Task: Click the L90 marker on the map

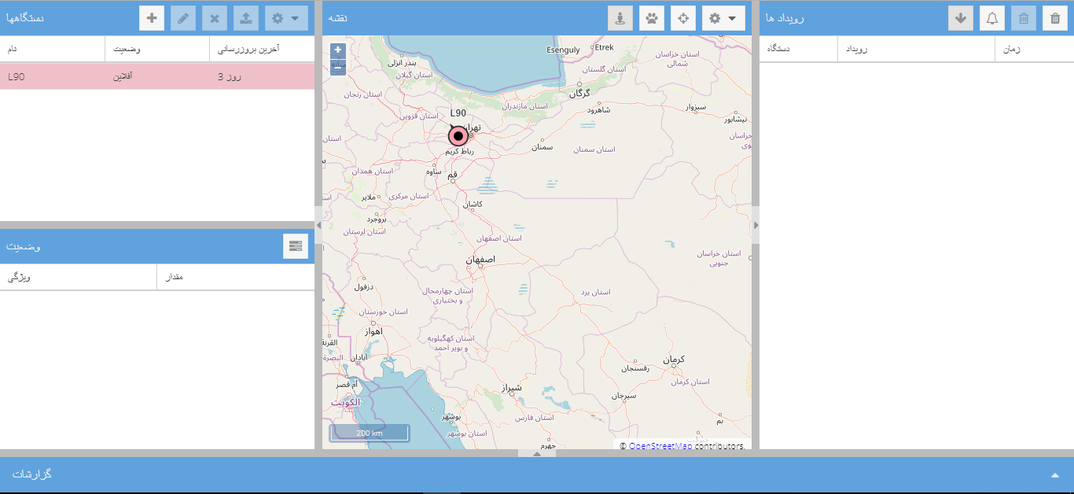Action: [458, 136]
